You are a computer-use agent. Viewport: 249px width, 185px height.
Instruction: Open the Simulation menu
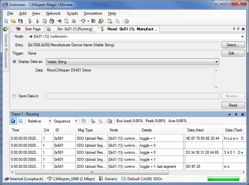[x=93, y=13]
